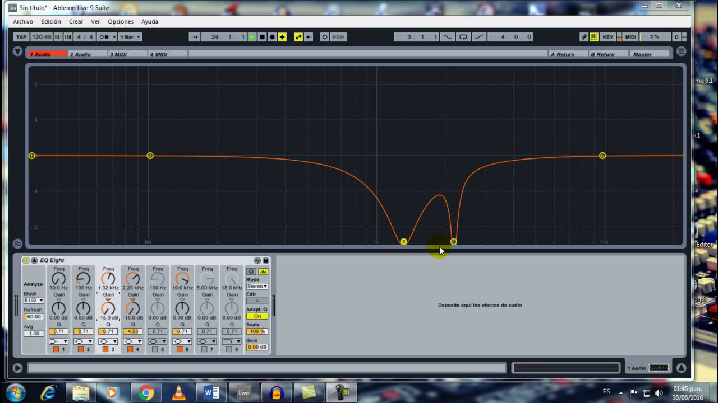
Task: Toggle the Loop switch icon
Action: point(463,37)
